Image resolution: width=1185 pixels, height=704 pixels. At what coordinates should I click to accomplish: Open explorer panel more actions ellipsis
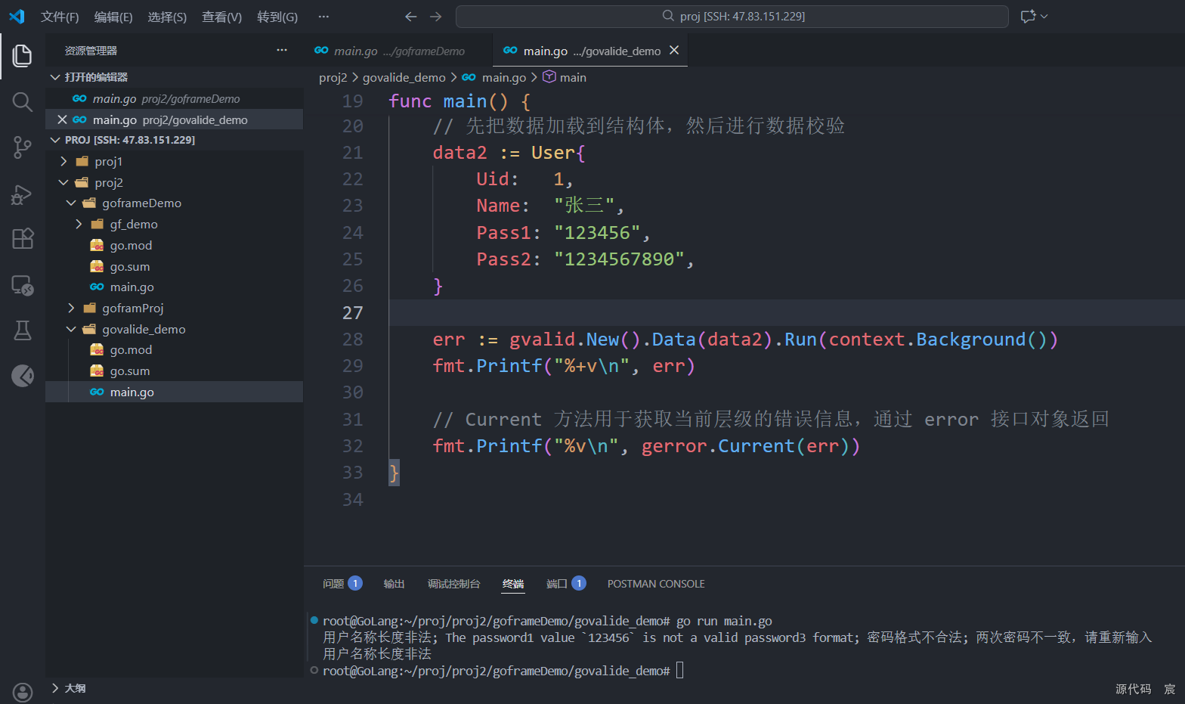click(282, 50)
